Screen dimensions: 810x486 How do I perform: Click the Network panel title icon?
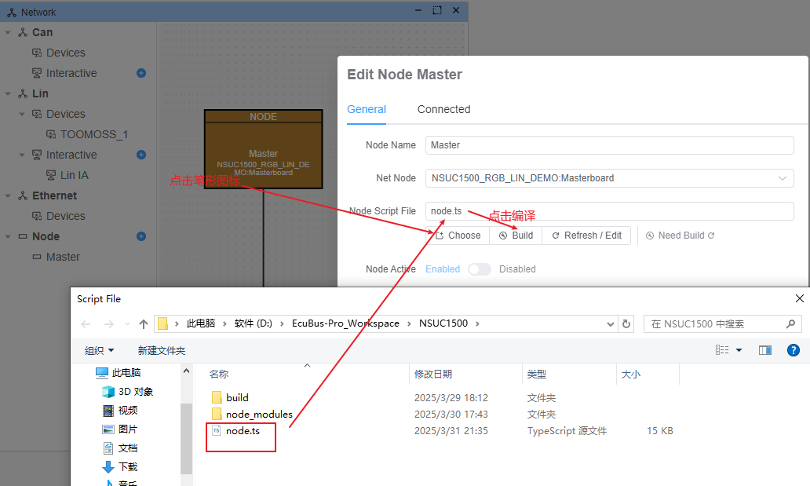pos(12,12)
